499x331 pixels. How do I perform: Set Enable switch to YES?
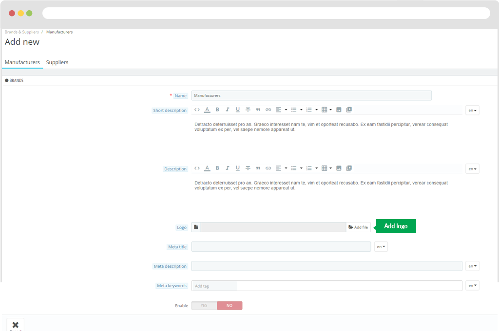click(204, 306)
